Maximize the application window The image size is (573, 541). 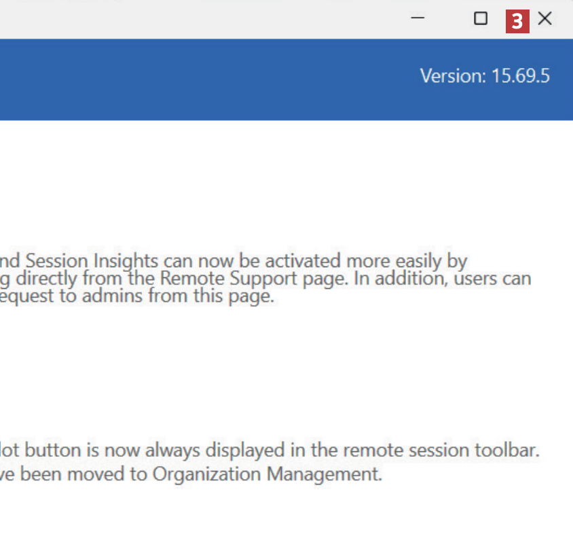(x=481, y=19)
